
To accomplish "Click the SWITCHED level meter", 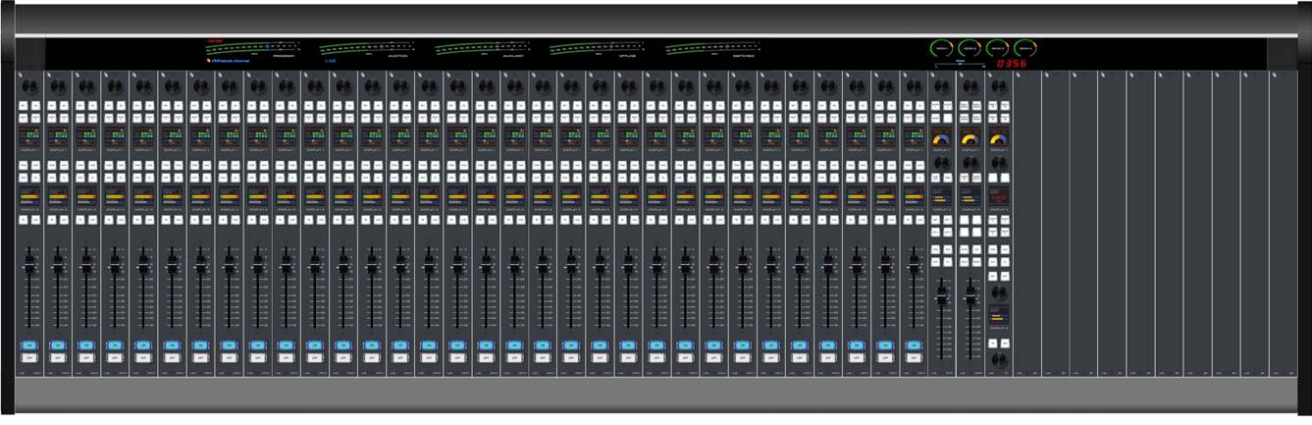I will pos(710,46).
